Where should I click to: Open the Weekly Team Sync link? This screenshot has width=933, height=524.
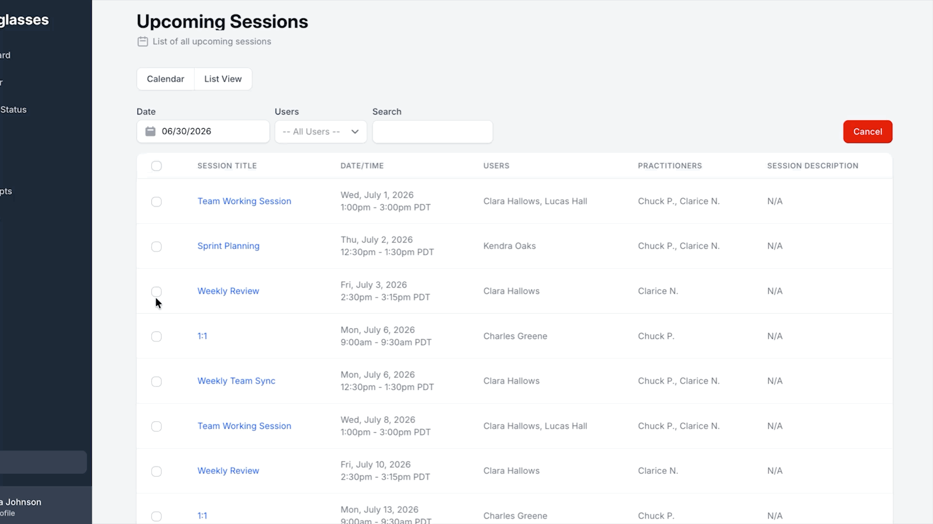click(236, 381)
